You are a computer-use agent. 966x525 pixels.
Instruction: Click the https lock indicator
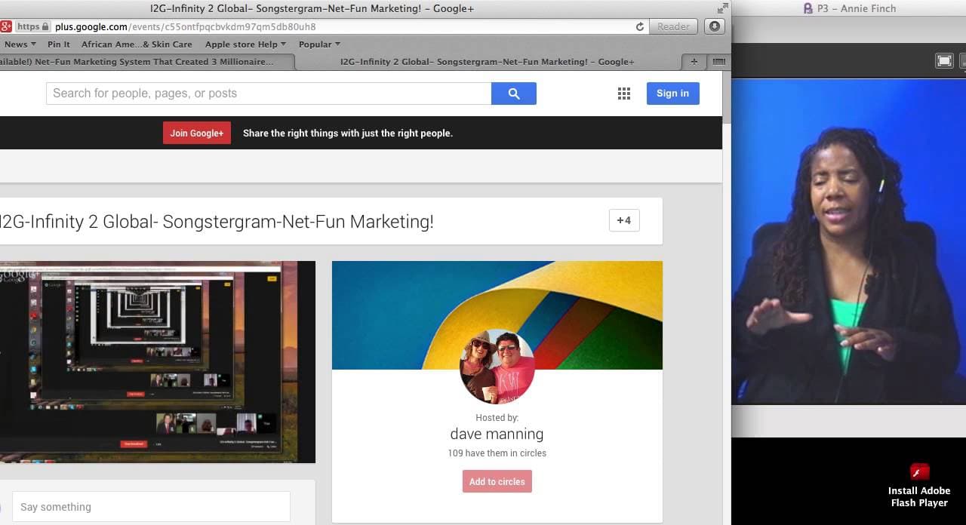33,26
